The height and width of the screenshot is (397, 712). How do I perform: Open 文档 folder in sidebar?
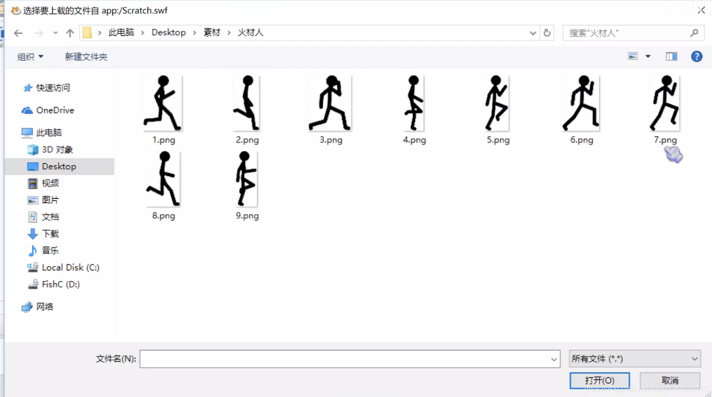(43, 217)
